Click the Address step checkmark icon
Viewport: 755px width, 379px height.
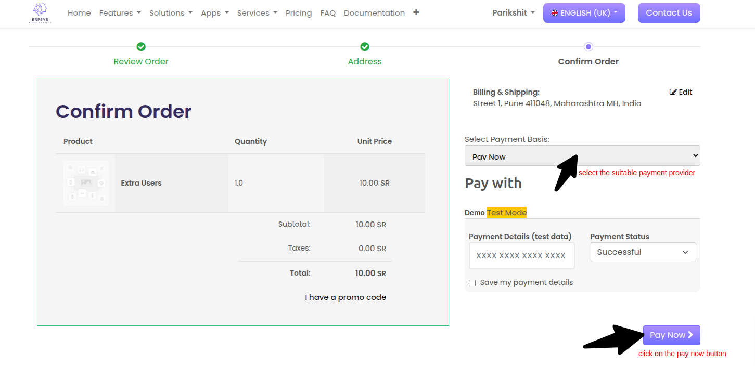pyautogui.click(x=365, y=47)
